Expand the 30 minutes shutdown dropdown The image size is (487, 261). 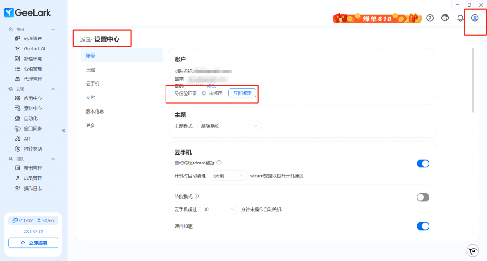pyautogui.click(x=219, y=209)
